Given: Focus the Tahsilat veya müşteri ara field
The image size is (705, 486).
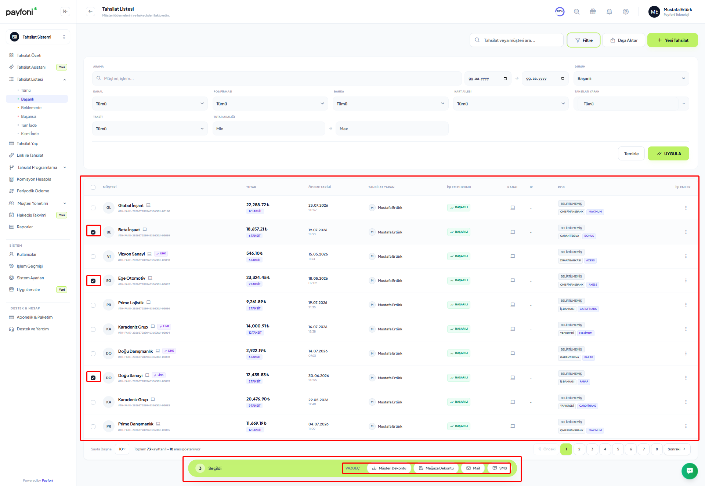Looking at the screenshot, I should coord(516,40).
